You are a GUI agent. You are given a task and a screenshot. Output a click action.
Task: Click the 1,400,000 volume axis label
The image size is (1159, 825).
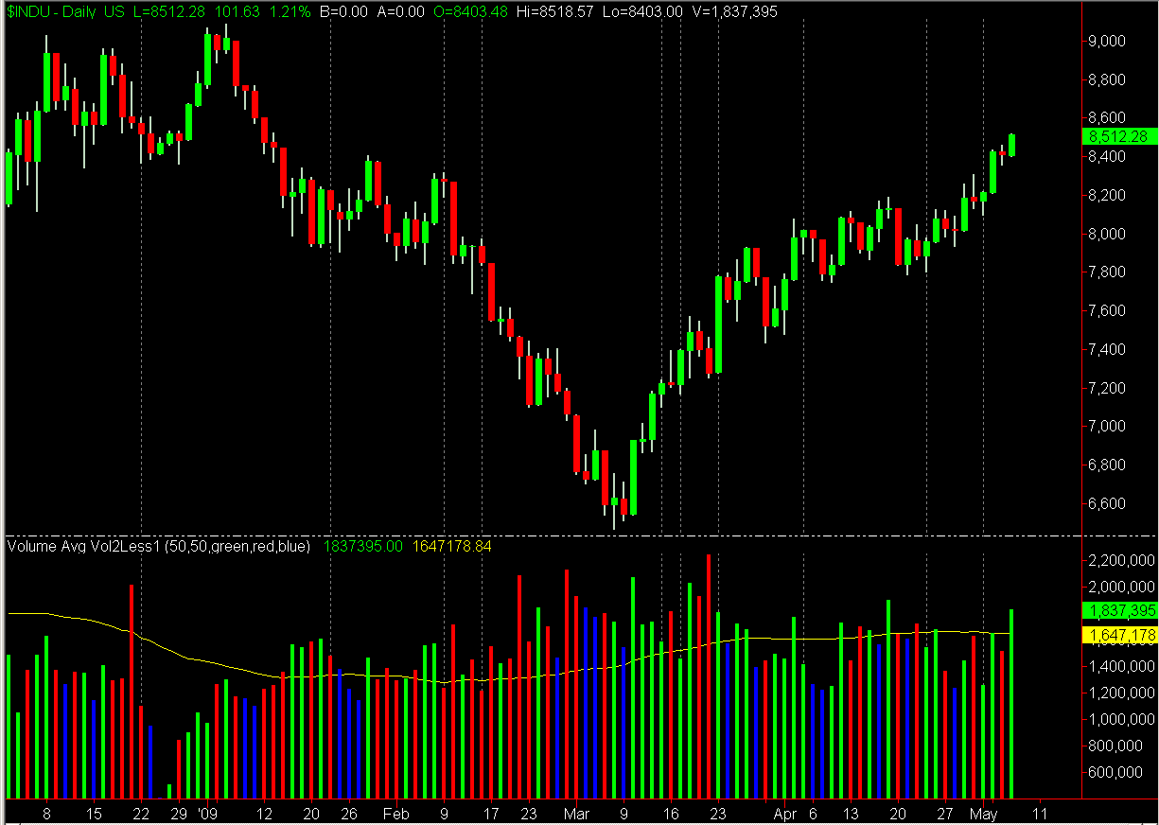click(1122, 666)
